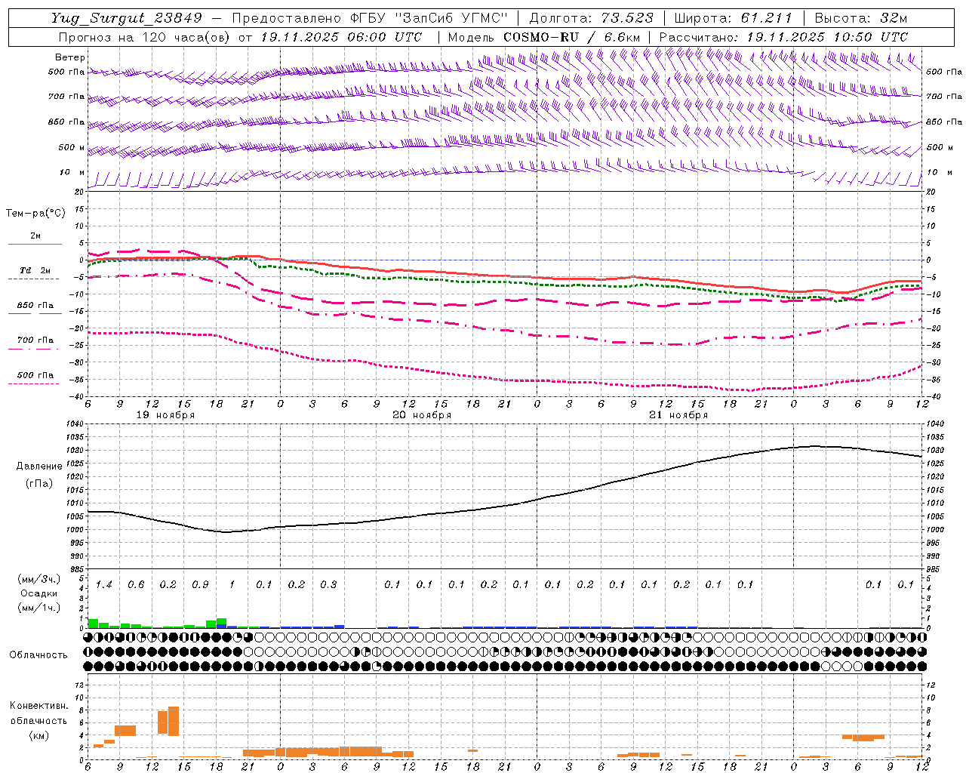Click the dotted line sample under 500 гПа legend
The height and width of the screenshot is (773, 966).
[35, 383]
